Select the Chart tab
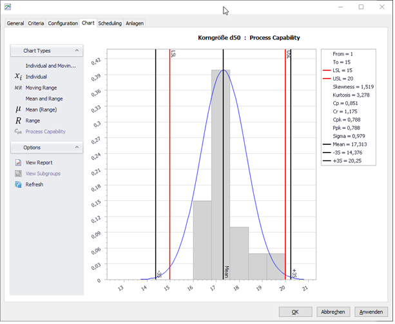This screenshot has width=395, height=324. pos(88,23)
